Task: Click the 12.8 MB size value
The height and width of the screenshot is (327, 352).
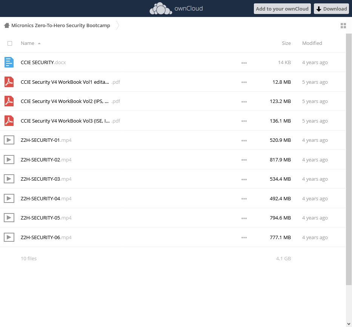Action: pyautogui.click(x=282, y=82)
